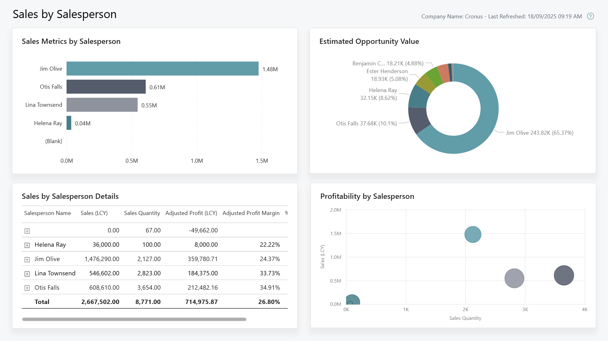Expand the Otis Falls table row
608x341 pixels.
27,287
